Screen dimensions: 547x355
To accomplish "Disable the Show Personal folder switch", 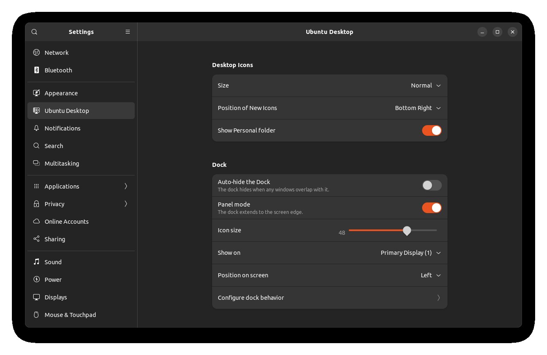I will 432,130.
